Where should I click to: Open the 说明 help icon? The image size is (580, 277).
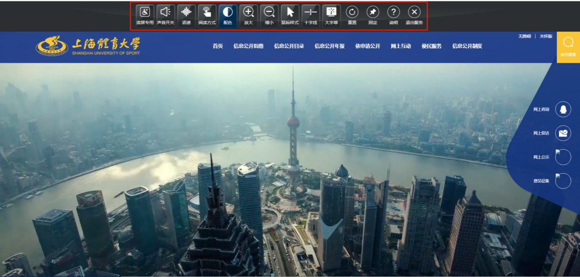click(x=393, y=16)
